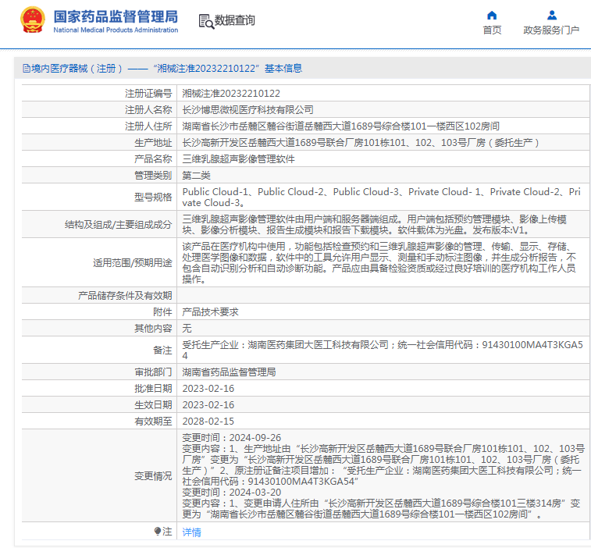591x548 pixels.
Task: Click the 政务服务门户 user icon
Action: pyautogui.click(x=551, y=15)
